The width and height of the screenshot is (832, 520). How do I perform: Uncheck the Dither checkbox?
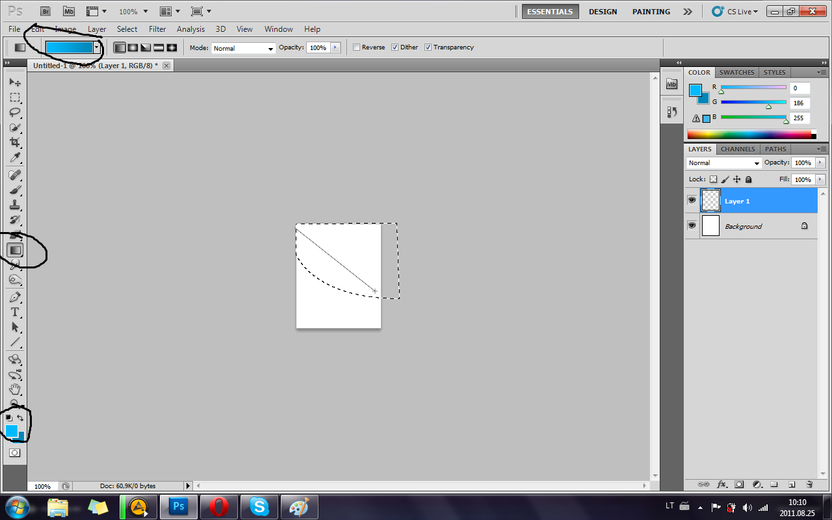coord(395,47)
